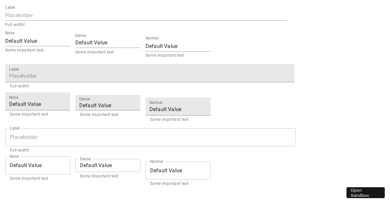
Task: Activate the outlined None field
Action: (38, 165)
